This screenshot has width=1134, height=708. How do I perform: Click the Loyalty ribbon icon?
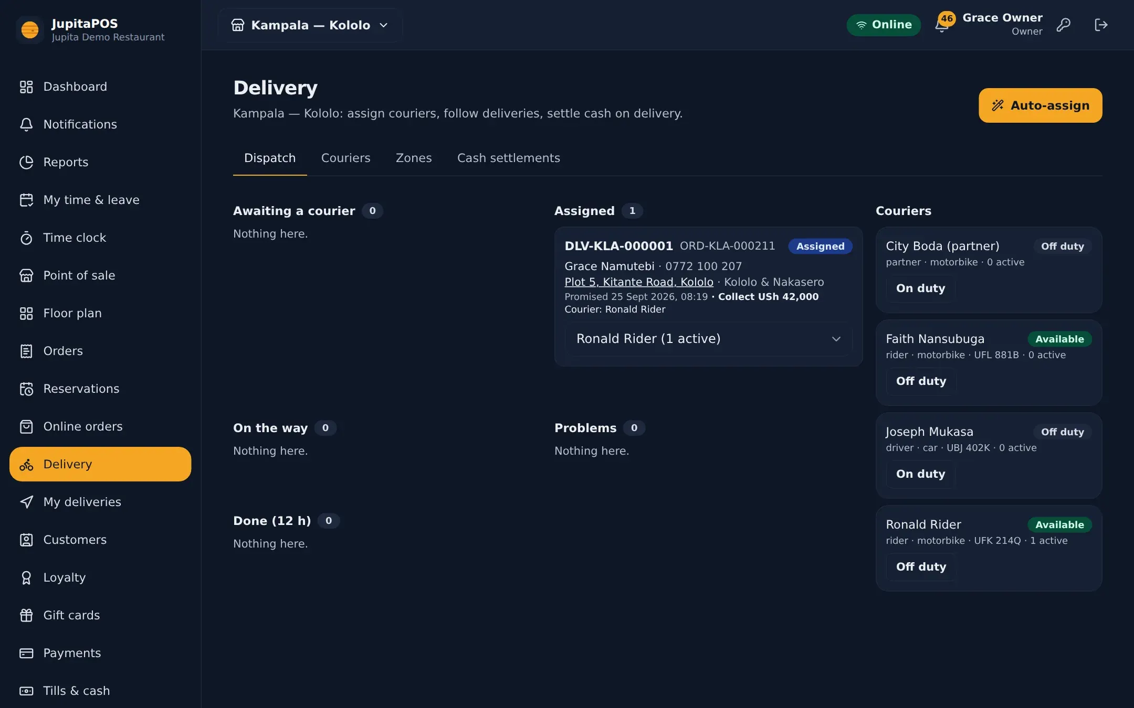click(x=26, y=577)
